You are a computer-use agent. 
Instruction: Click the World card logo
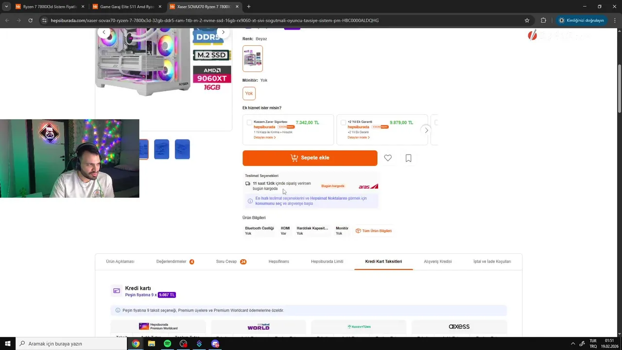click(259, 327)
